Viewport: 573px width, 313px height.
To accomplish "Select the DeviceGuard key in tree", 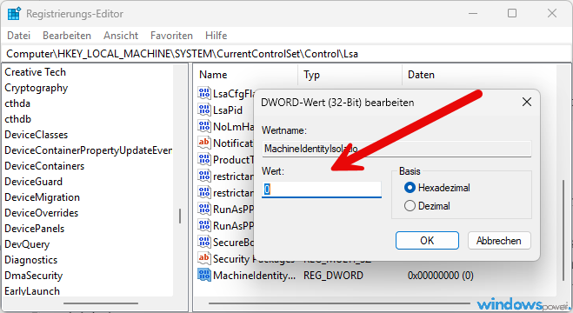I will click(33, 182).
